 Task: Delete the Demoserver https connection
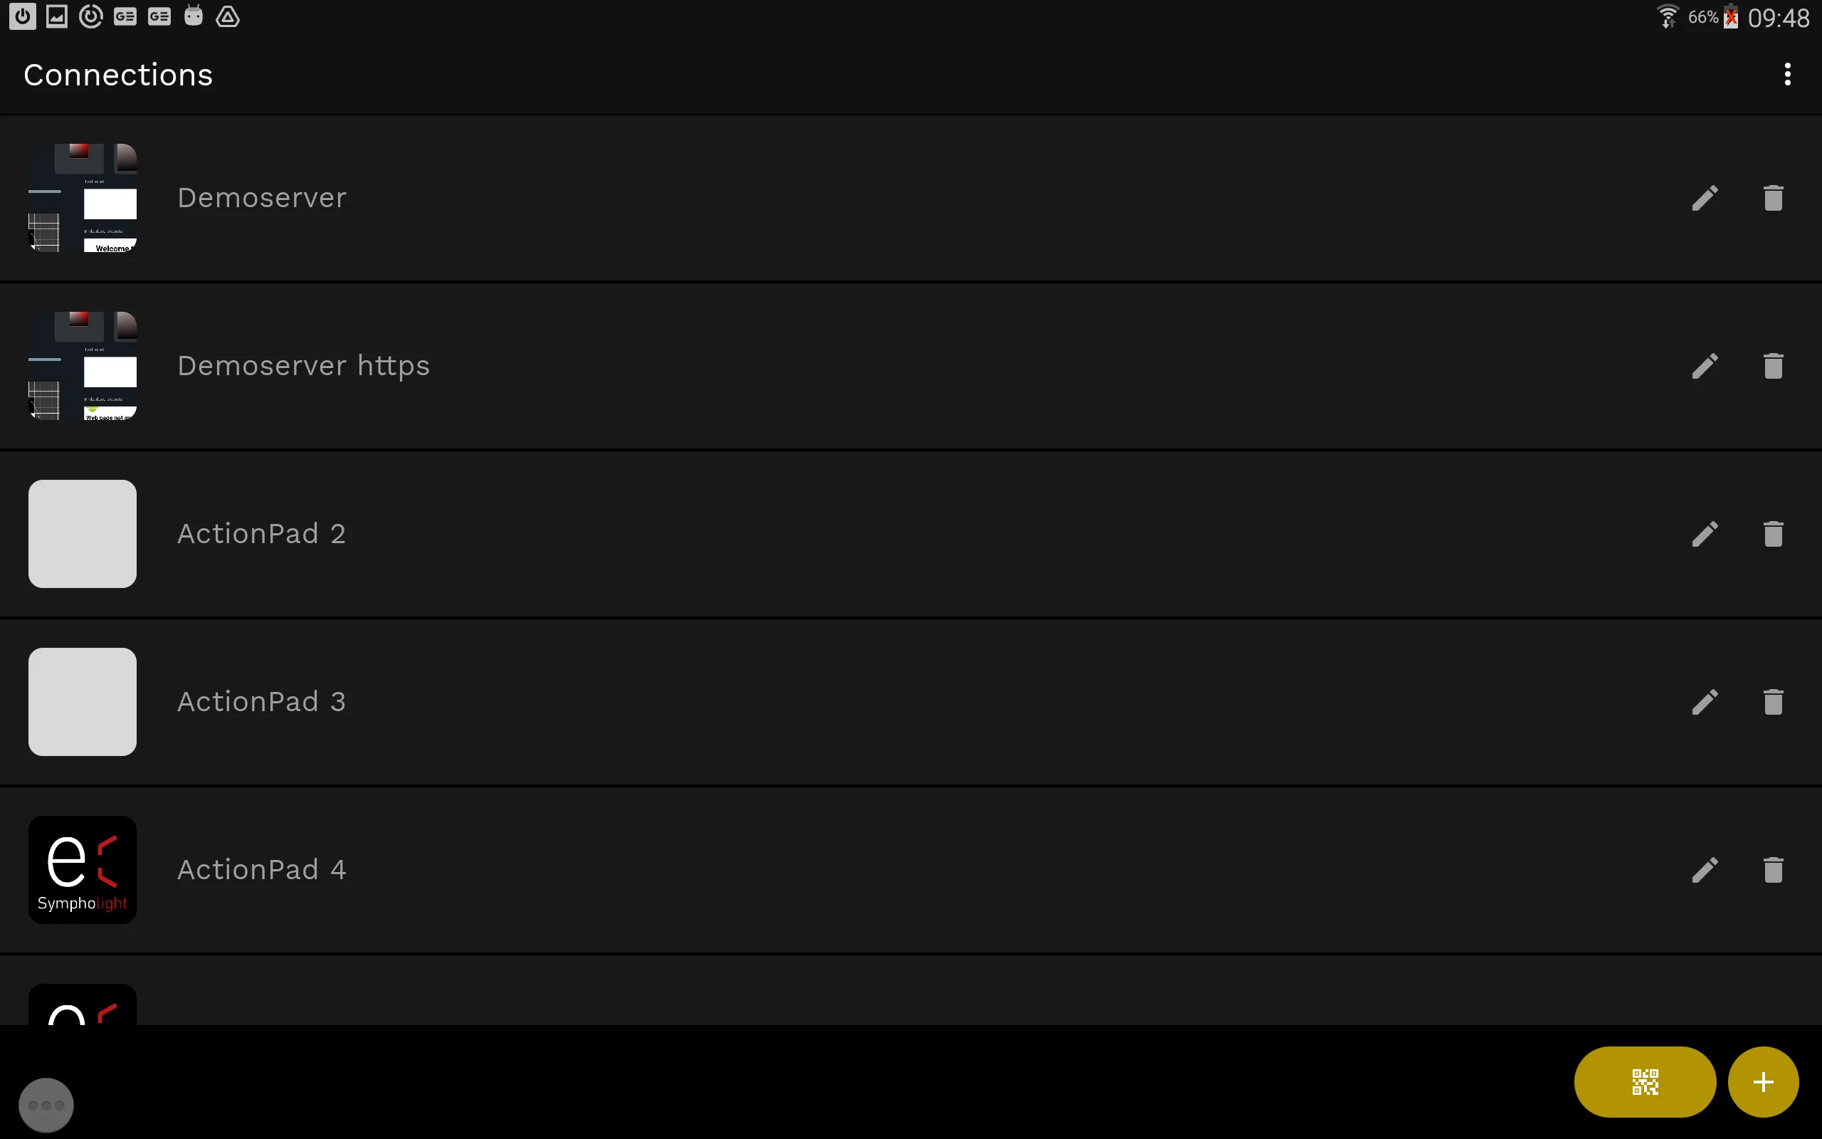[x=1773, y=366]
